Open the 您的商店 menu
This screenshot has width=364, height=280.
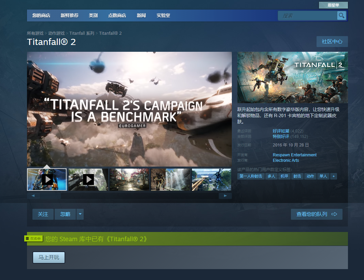[41, 16]
